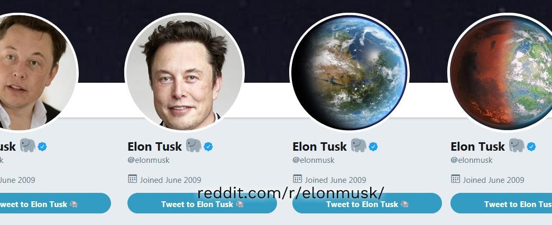Image resolution: width=552 pixels, height=225 pixels.
Task: Click Tweet to Elon Tusk under the portrait profile
Action: [202, 203]
